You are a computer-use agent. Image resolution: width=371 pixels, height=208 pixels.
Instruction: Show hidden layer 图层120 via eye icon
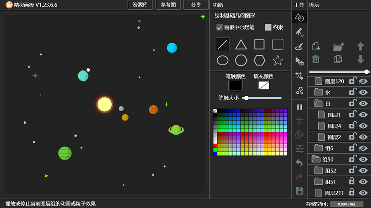pos(363,81)
